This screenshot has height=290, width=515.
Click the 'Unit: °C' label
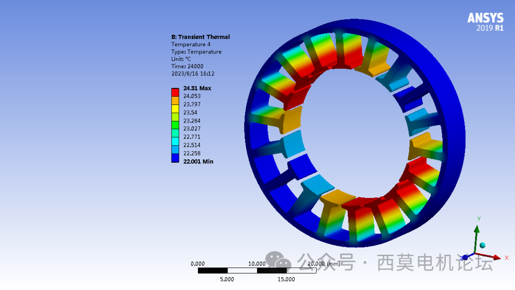[181, 59]
